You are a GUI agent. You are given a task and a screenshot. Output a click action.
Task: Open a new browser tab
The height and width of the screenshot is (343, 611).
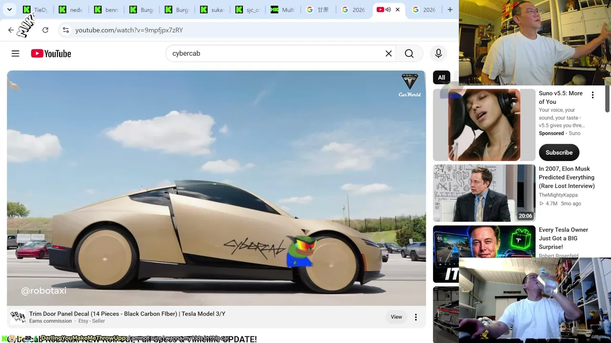pos(450,10)
